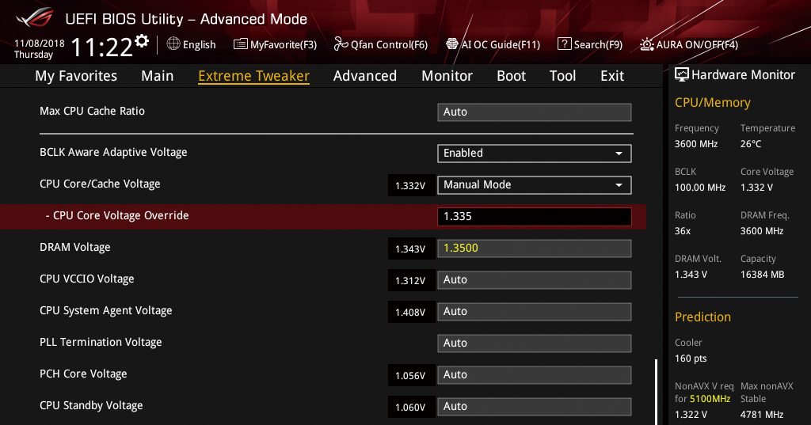The height and width of the screenshot is (425, 811).
Task: Select BCLK Aware Adaptive Voltage label
Action: 113,153
